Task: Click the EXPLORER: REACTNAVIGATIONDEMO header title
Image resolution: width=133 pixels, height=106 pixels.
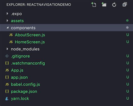Action: pos(39,5)
